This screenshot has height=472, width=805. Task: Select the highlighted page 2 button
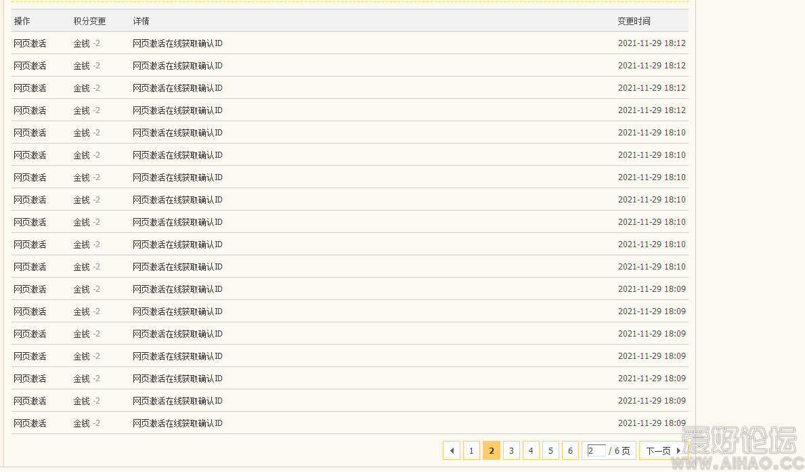click(x=492, y=451)
